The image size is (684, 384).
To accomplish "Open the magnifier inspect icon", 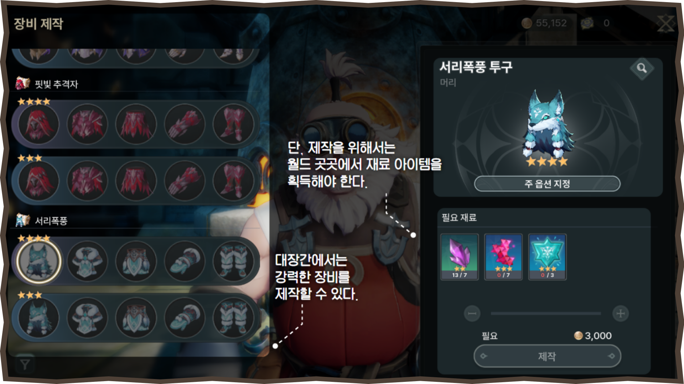I will [x=642, y=68].
